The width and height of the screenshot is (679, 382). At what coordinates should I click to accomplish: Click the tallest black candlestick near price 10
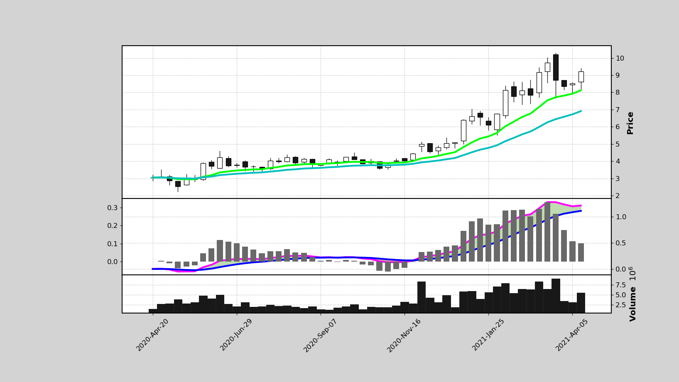(x=555, y=67)
